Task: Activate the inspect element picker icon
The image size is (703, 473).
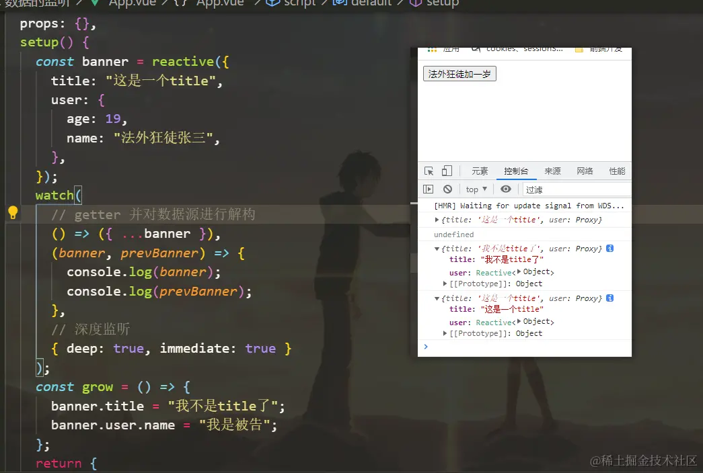Action: [429, 171]
